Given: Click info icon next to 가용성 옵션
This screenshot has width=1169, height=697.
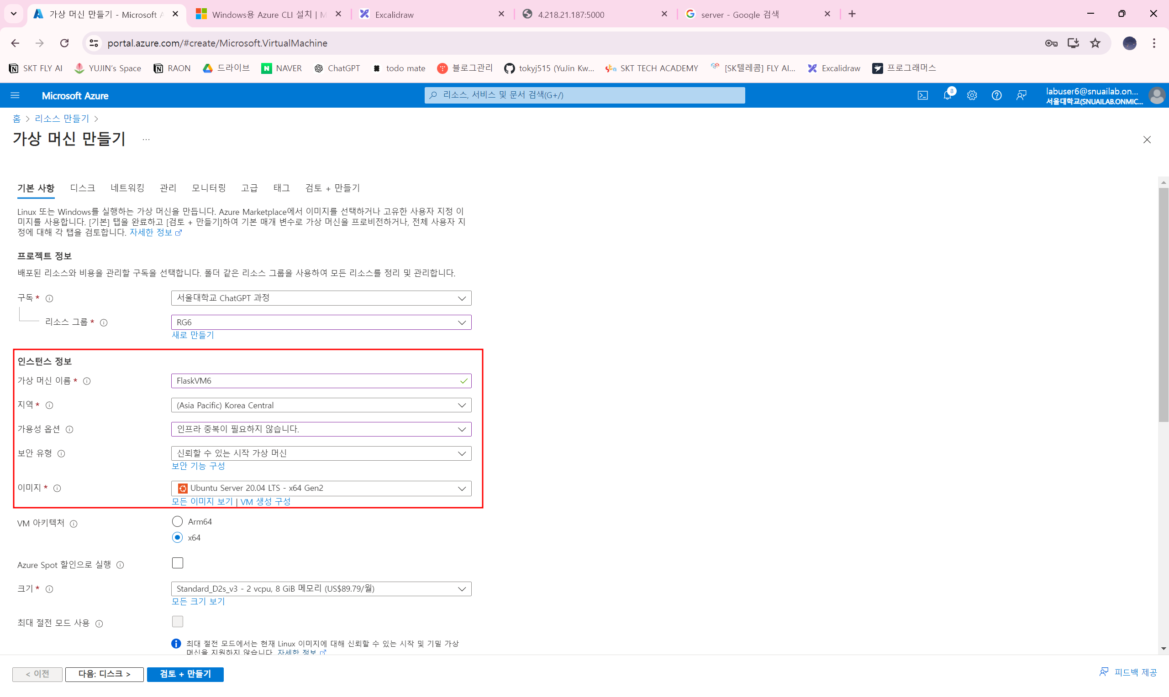Looking at the screenshot, I should (x=69, y=429).
